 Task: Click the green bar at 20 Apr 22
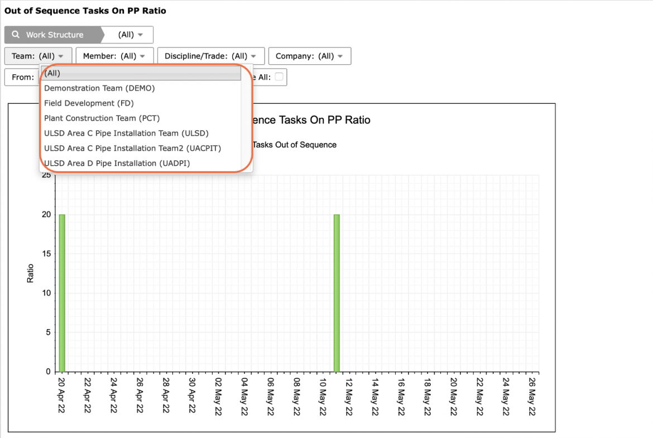tap(62, 293)
